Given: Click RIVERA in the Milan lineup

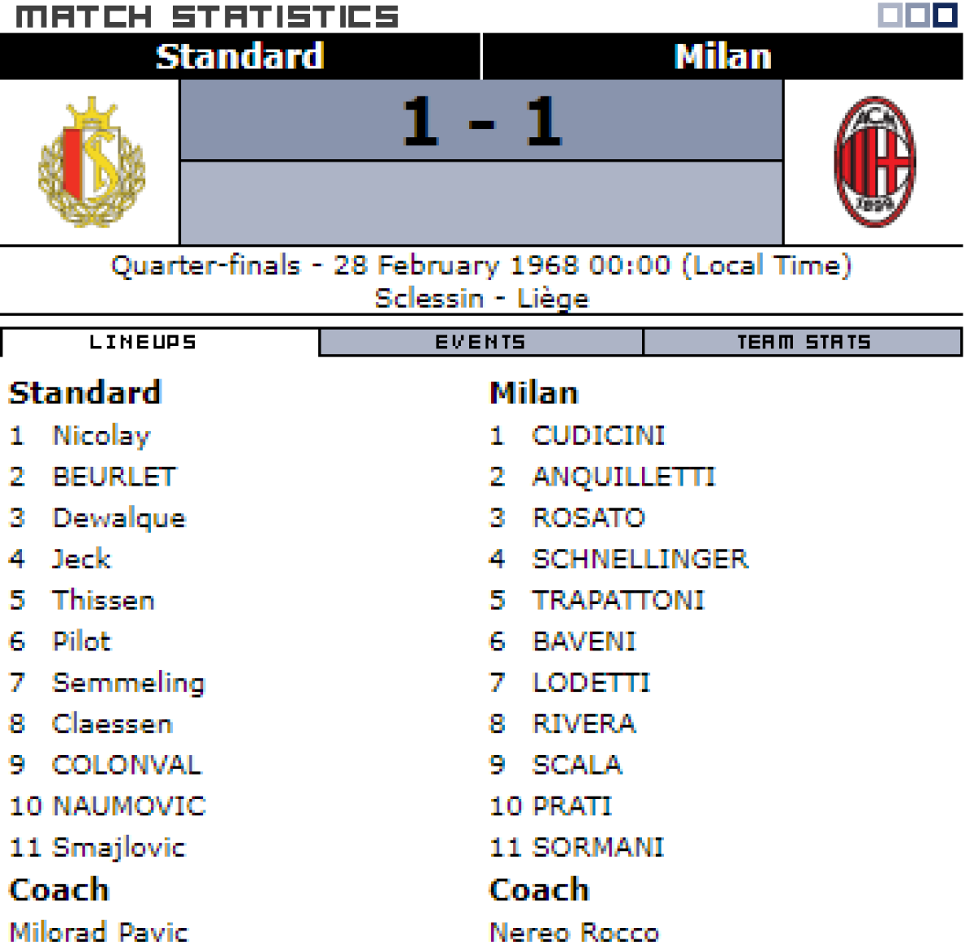Looking at the screenshot, I should click(584, 724).
